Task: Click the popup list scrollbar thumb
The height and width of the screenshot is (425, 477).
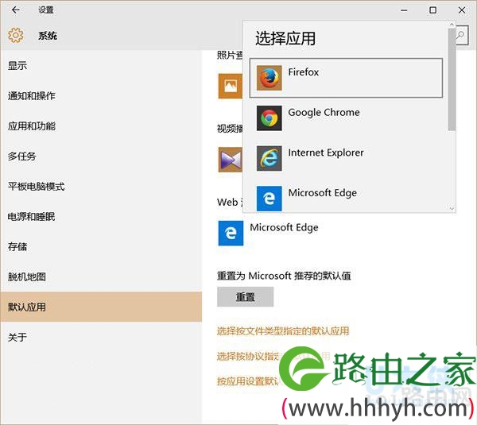Action: coord(452,79)
